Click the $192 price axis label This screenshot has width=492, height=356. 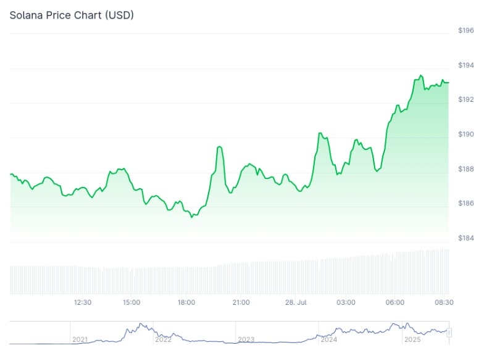tap(466, 99)
